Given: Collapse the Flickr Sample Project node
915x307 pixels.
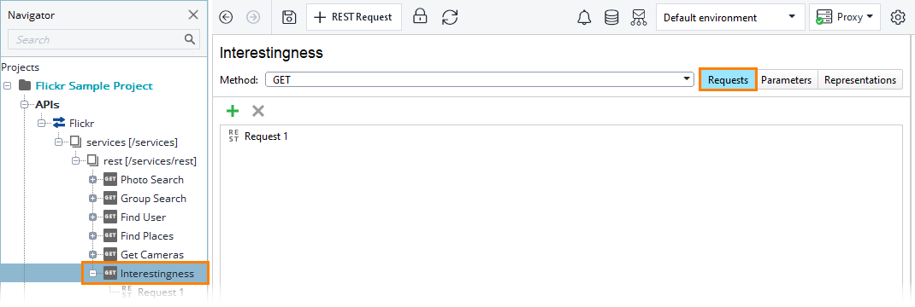Looking at the screenshot, I should pyautogui.click(x=8, y=86).
